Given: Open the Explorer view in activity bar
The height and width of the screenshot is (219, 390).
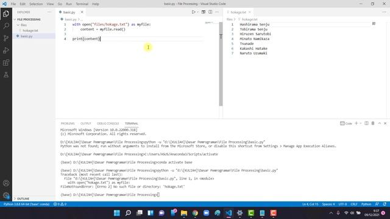Looking at the screenshot, I should (6, 13).
